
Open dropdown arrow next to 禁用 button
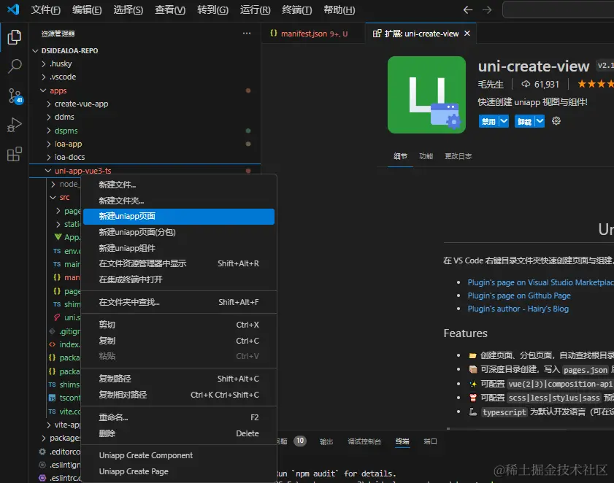coord(504,121)
